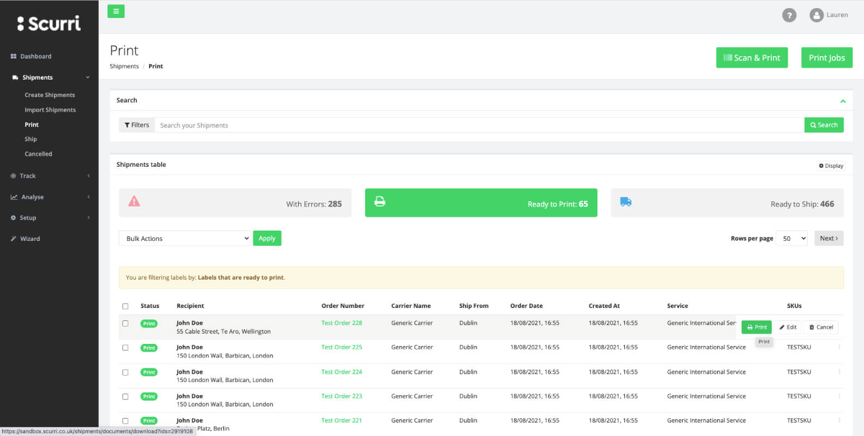Check the box for Test Order 225

click(x=126, y=348)
